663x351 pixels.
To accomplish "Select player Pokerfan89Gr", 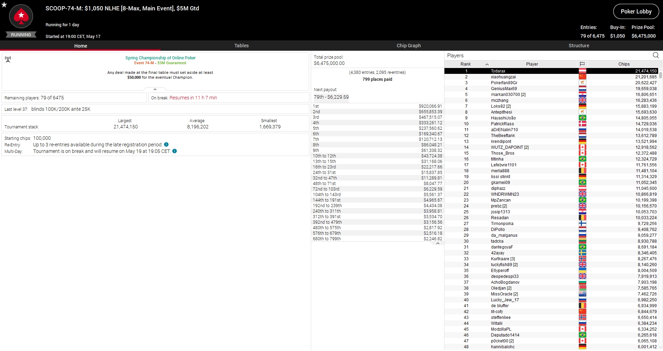I will coord(551,83).
